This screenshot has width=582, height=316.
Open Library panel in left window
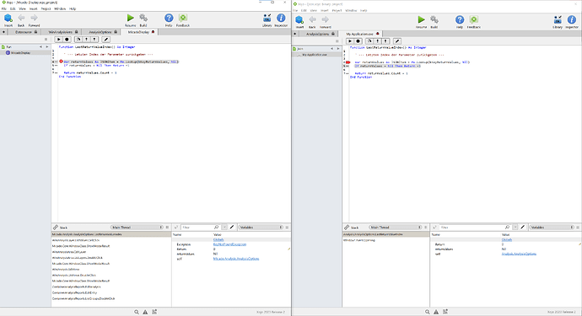point(267,18)
